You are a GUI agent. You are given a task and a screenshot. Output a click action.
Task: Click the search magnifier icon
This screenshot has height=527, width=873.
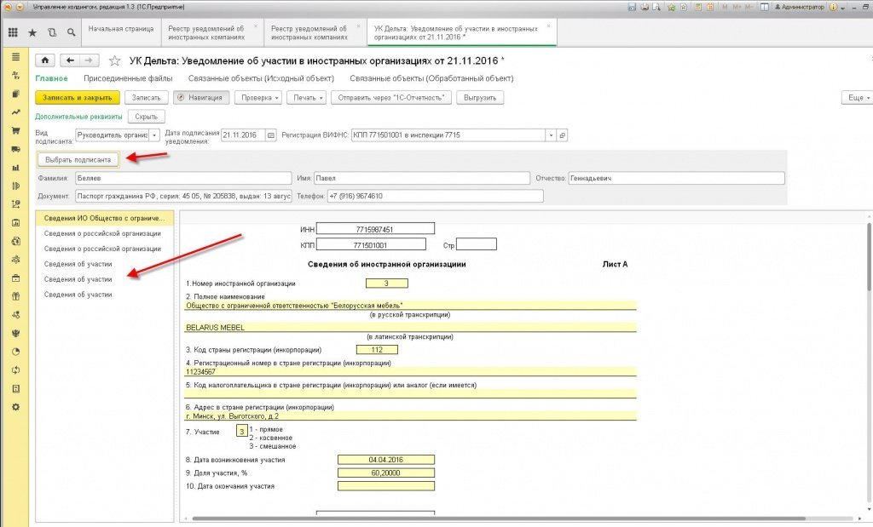point(72,33)
